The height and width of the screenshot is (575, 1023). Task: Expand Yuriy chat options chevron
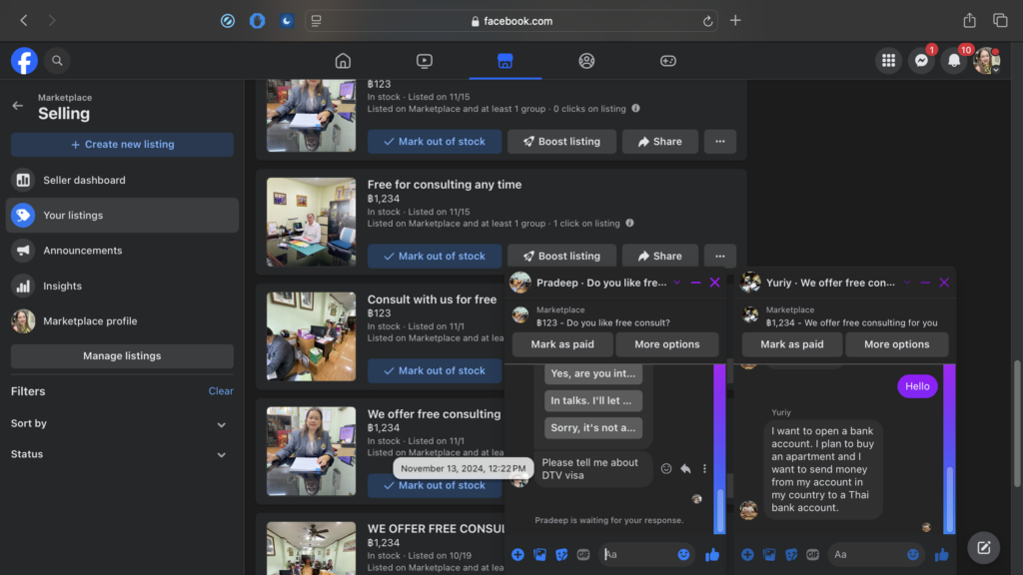point(907,283)
